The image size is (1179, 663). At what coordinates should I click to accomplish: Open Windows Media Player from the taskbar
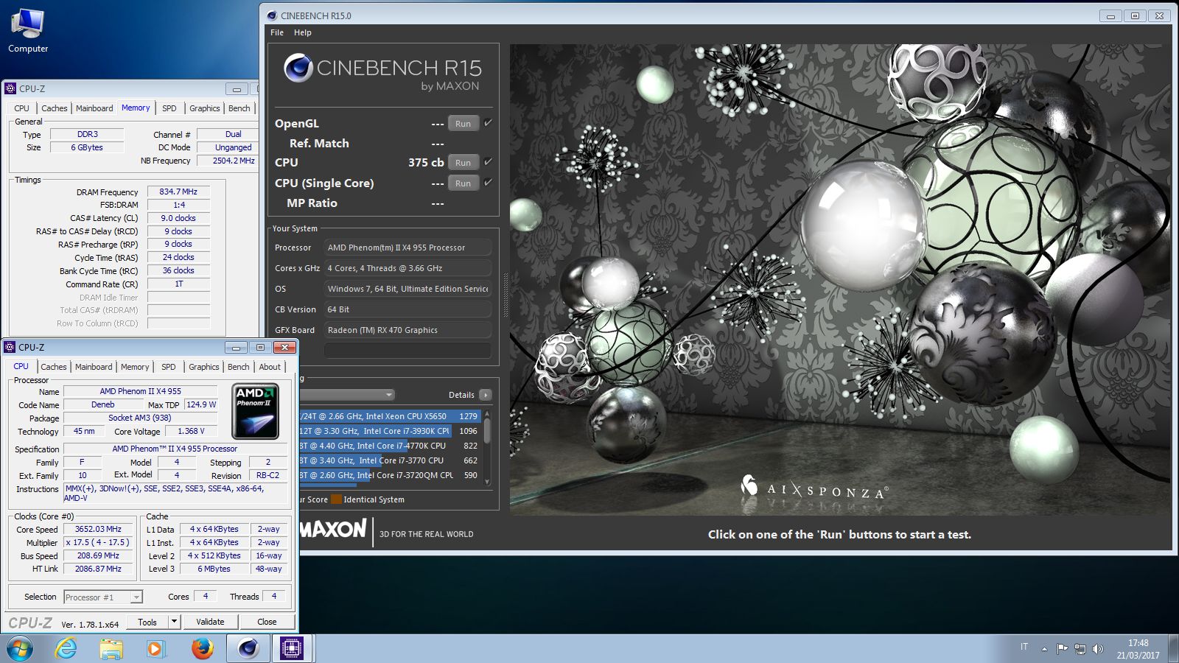coord(155,649)
